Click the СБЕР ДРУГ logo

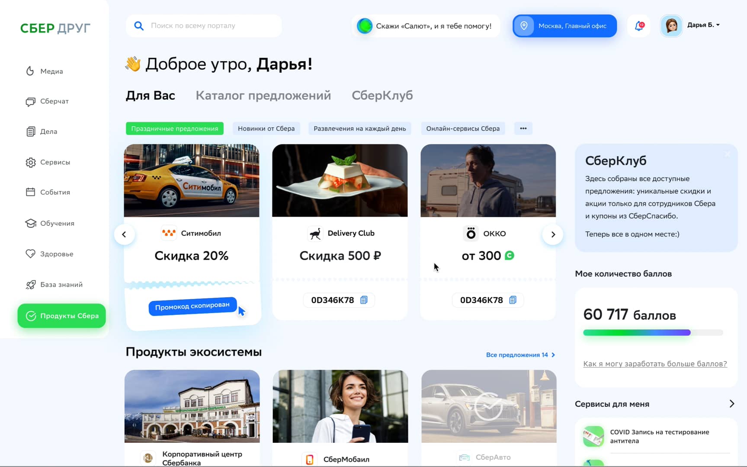[x=55, y=28]
